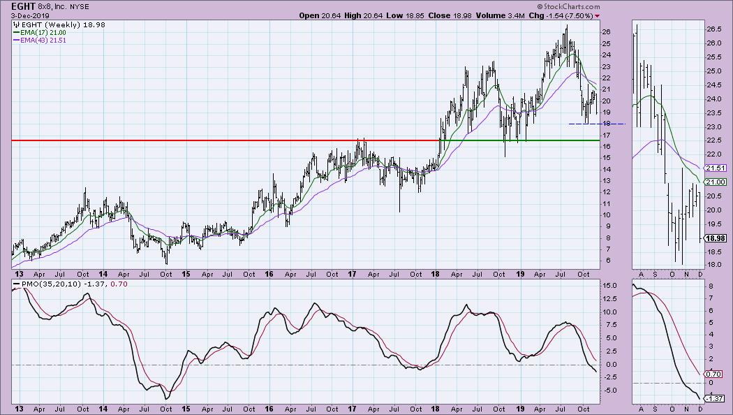Click the Chg -1.54 (-7.50%) value

point(561,15)
